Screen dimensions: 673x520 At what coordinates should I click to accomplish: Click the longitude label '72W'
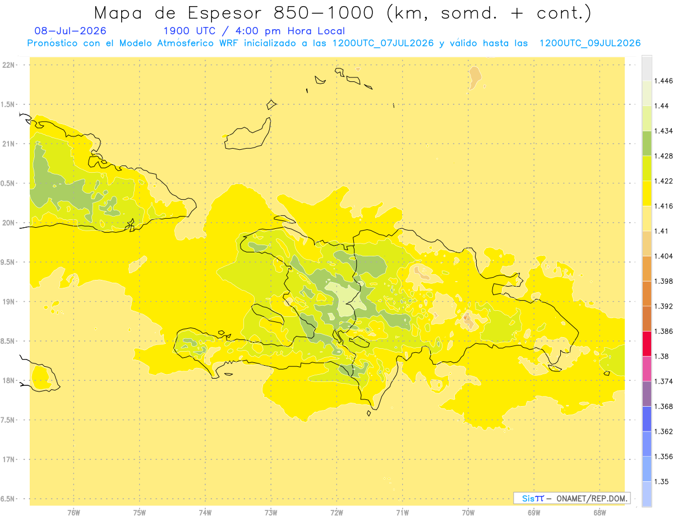pyautogui.click(x=336, y=512)
